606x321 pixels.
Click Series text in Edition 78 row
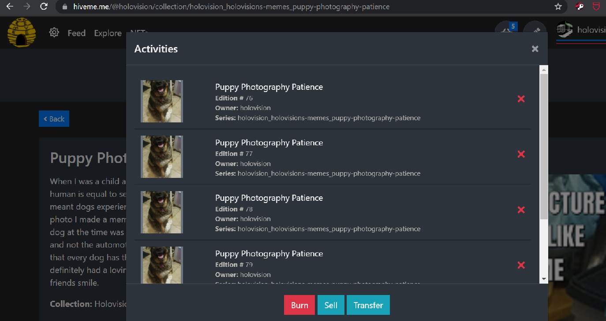[x=318, y=229]
